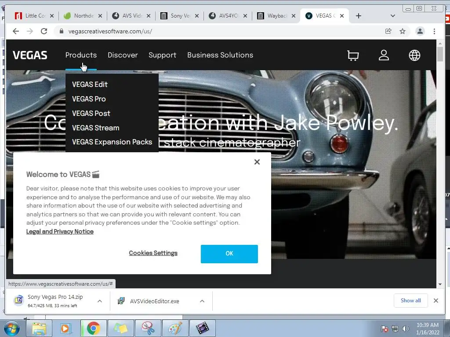Open Sticky Notes from taskbar

coord(120,328)
